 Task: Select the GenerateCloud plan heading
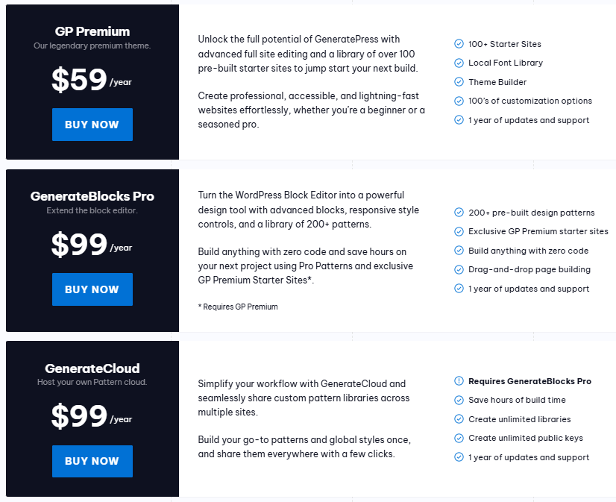coord(92,368)
